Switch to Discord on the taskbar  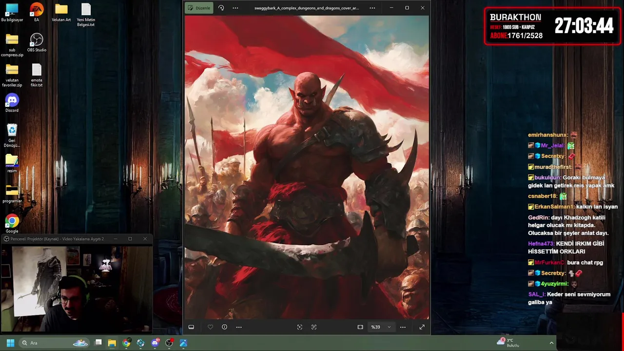pos(155,343)
